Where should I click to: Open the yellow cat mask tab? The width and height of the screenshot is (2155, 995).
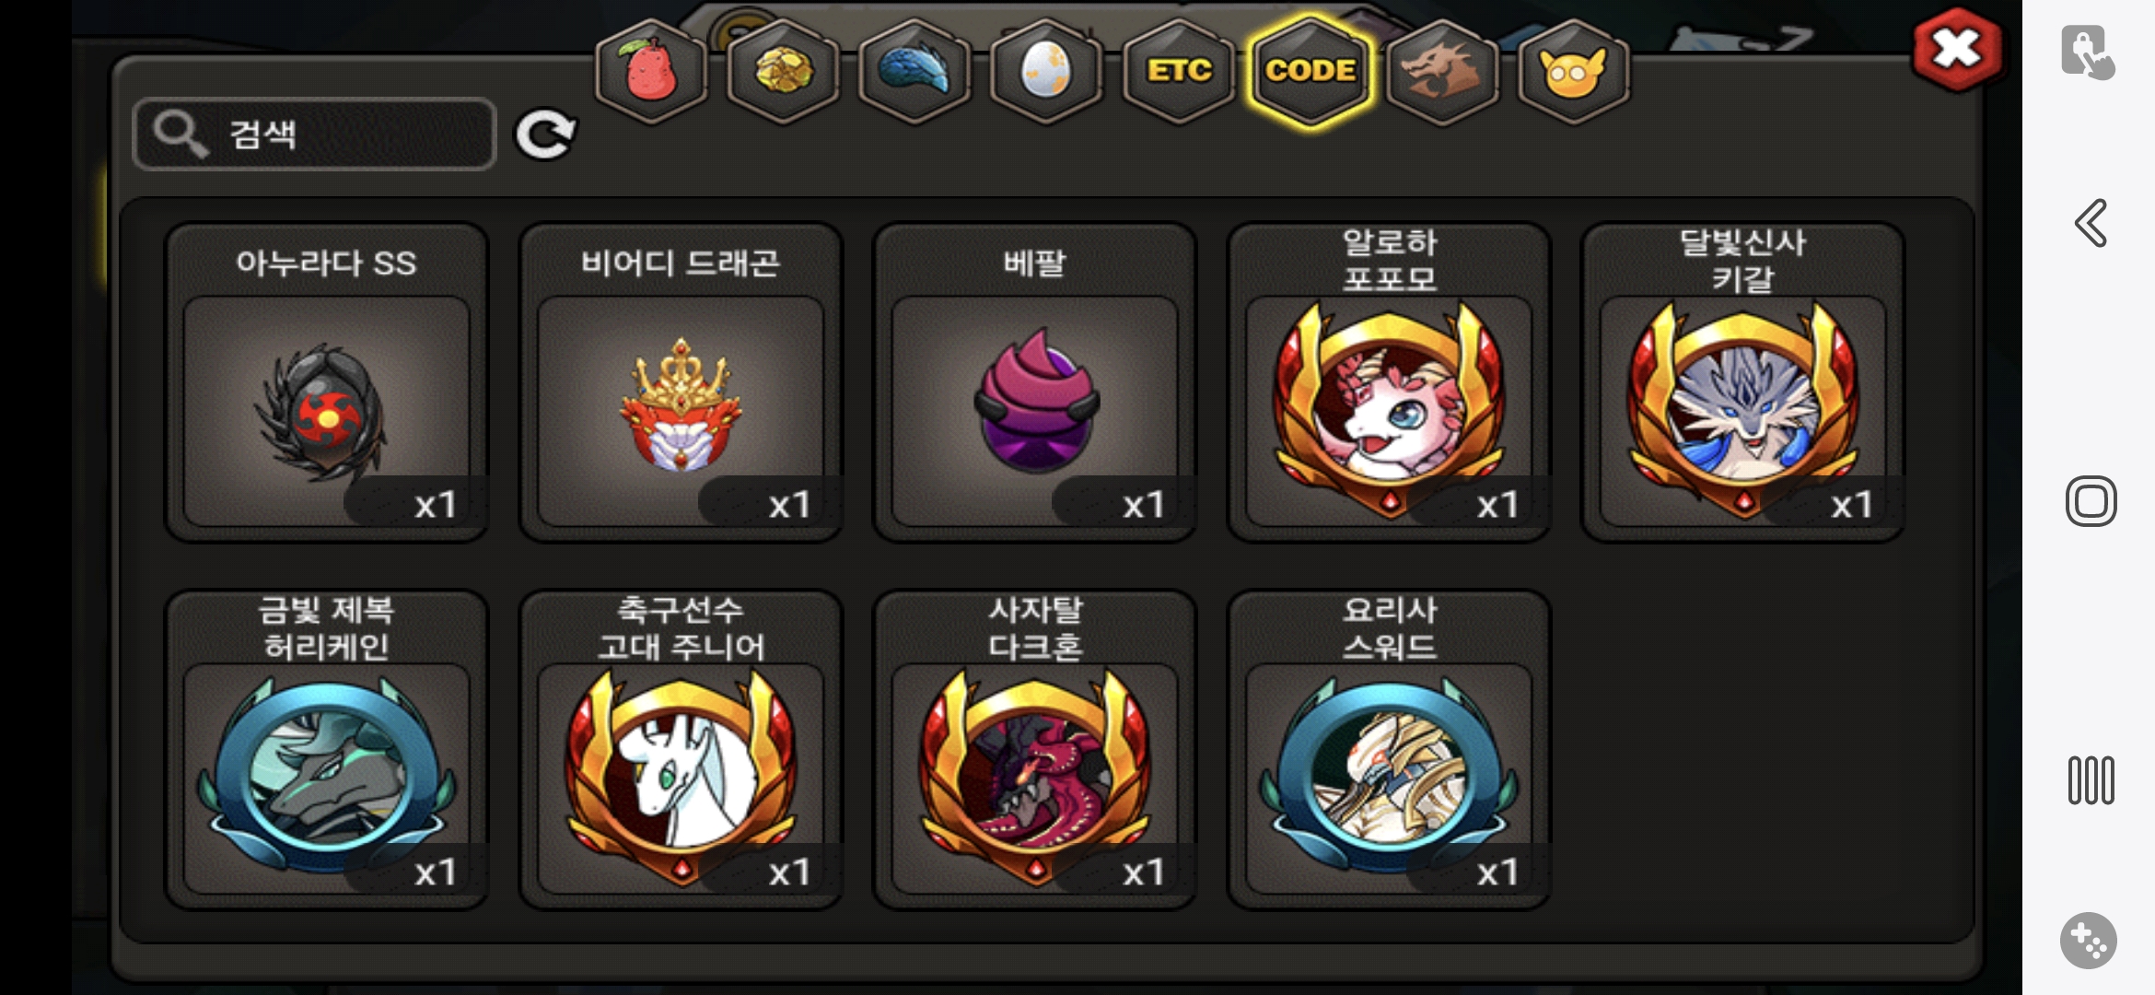pyautogui.click(x=1574, y=71)
